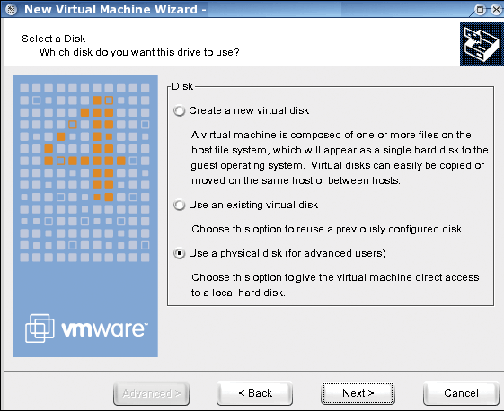
Task: Click the disk drive icon in header
Action: tap(482, 44)
